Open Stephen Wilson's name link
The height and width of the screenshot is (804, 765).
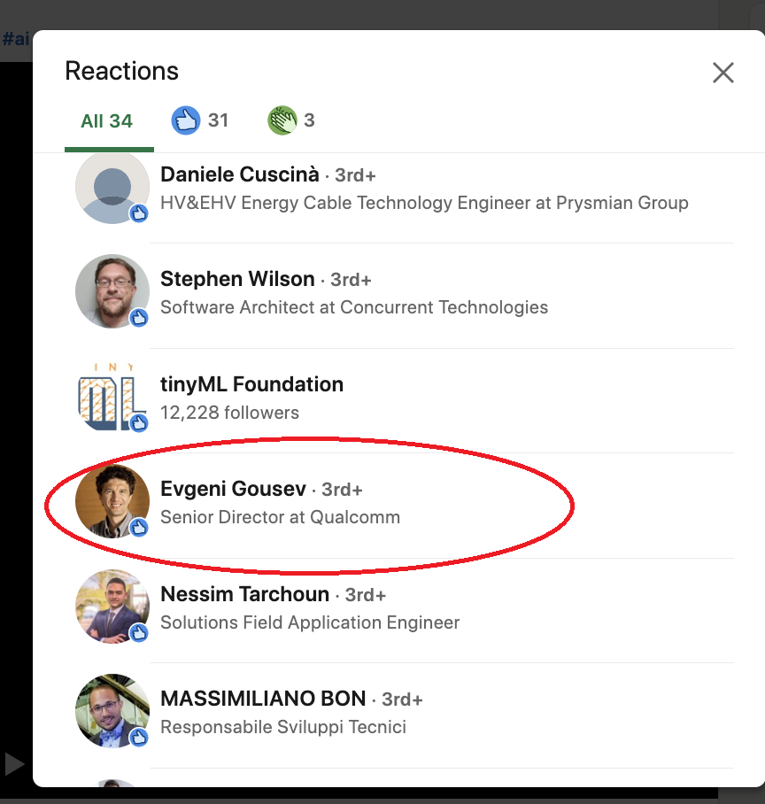[x=237, y=279]
